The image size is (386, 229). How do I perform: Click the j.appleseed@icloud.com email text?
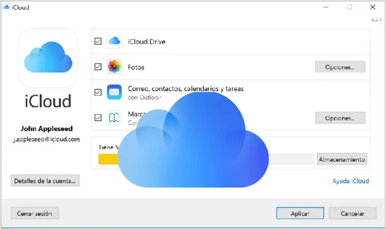(46, 139)
